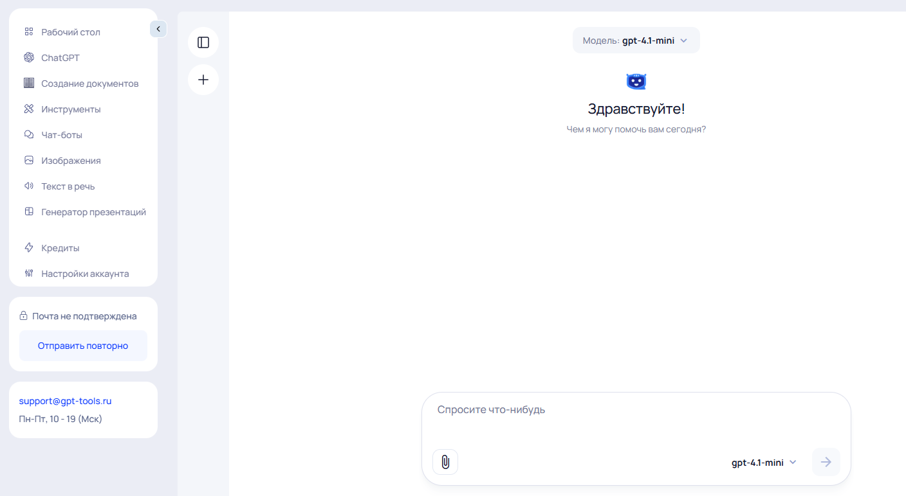
Task: Select Инструменты in the sidebar
Action: 71,109
